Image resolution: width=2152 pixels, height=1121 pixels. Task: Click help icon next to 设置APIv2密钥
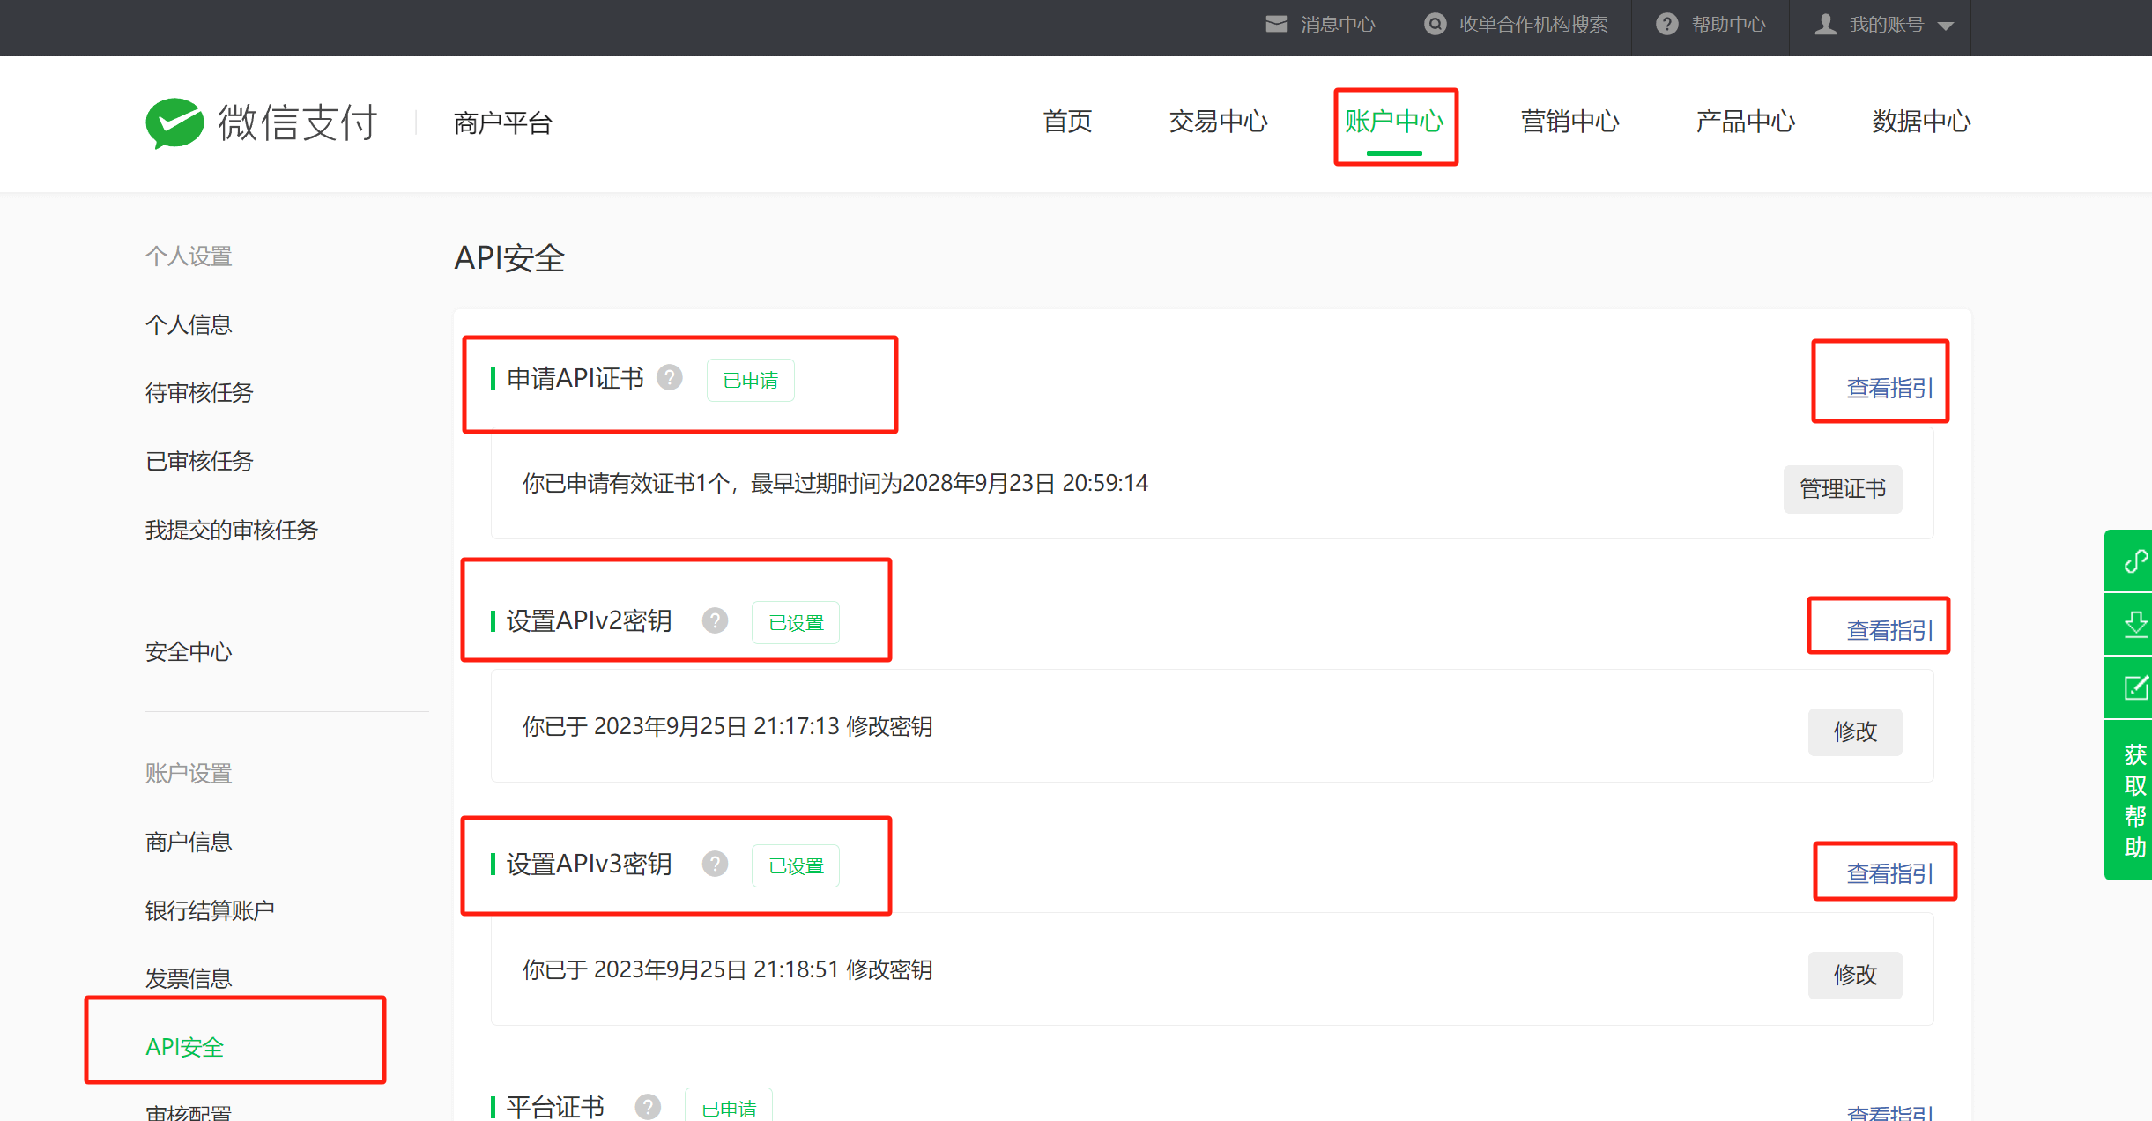point(715,621)
